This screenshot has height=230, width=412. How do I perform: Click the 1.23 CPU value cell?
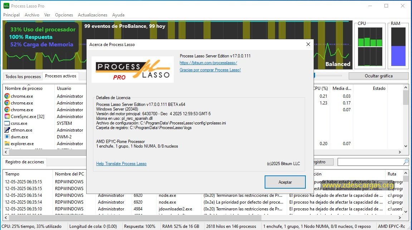[323, 103]
